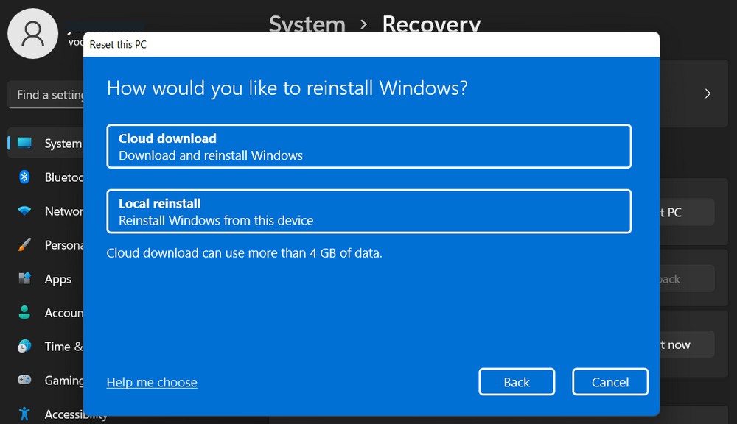Click the System monitor icon in sidebar
The width and height of the screenshot is (737, 424).
[24, 143]
